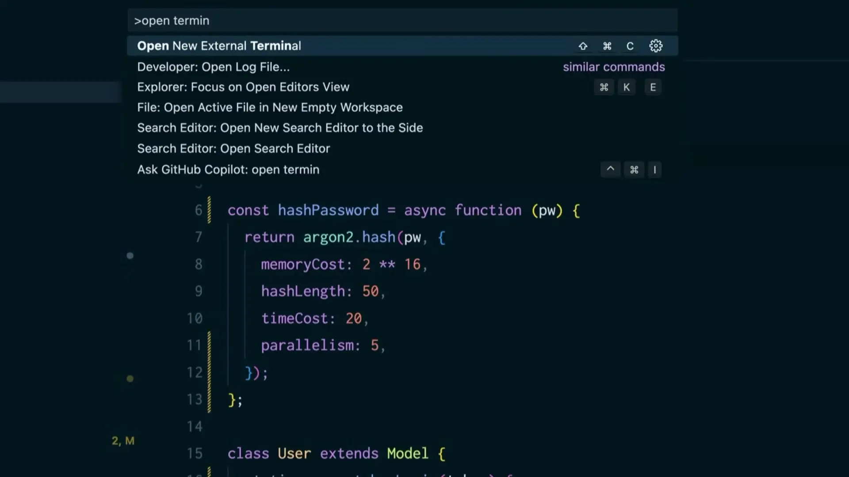Click line number 8 in gutter

[x=199, y=264]
